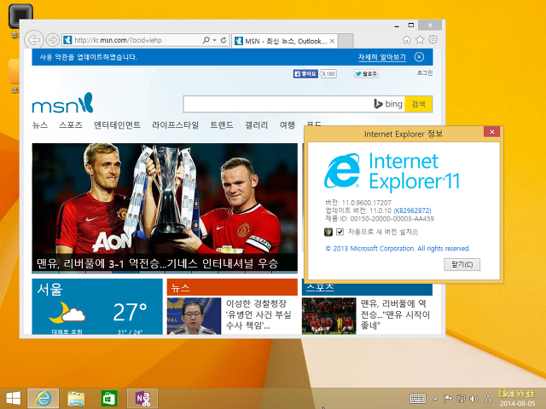Open the Tools gear icon
Screen dimensions: 546x409
433,40
